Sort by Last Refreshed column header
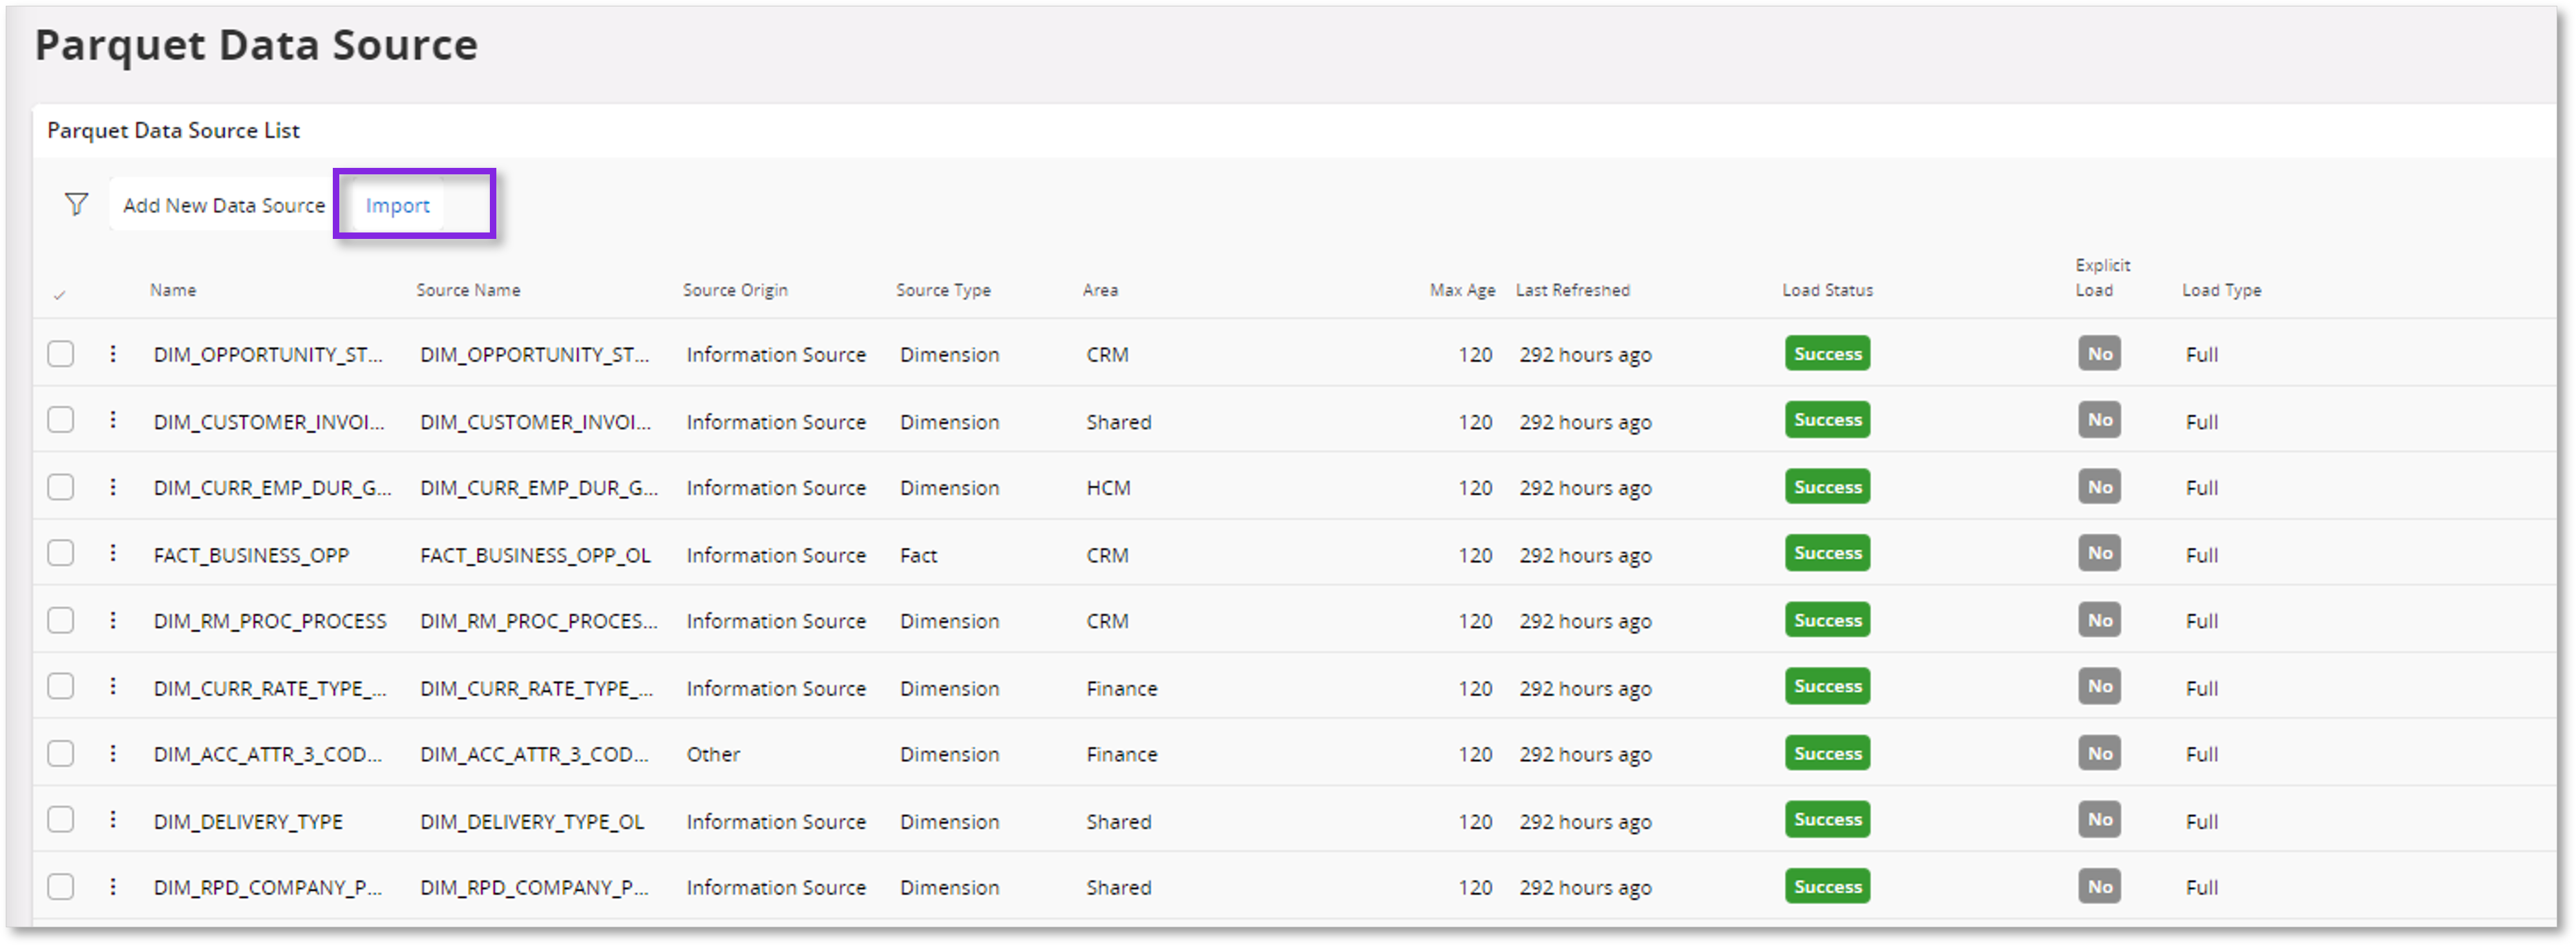The width and height of the screenshot is (2576, 946). (x=1572, y=290)
